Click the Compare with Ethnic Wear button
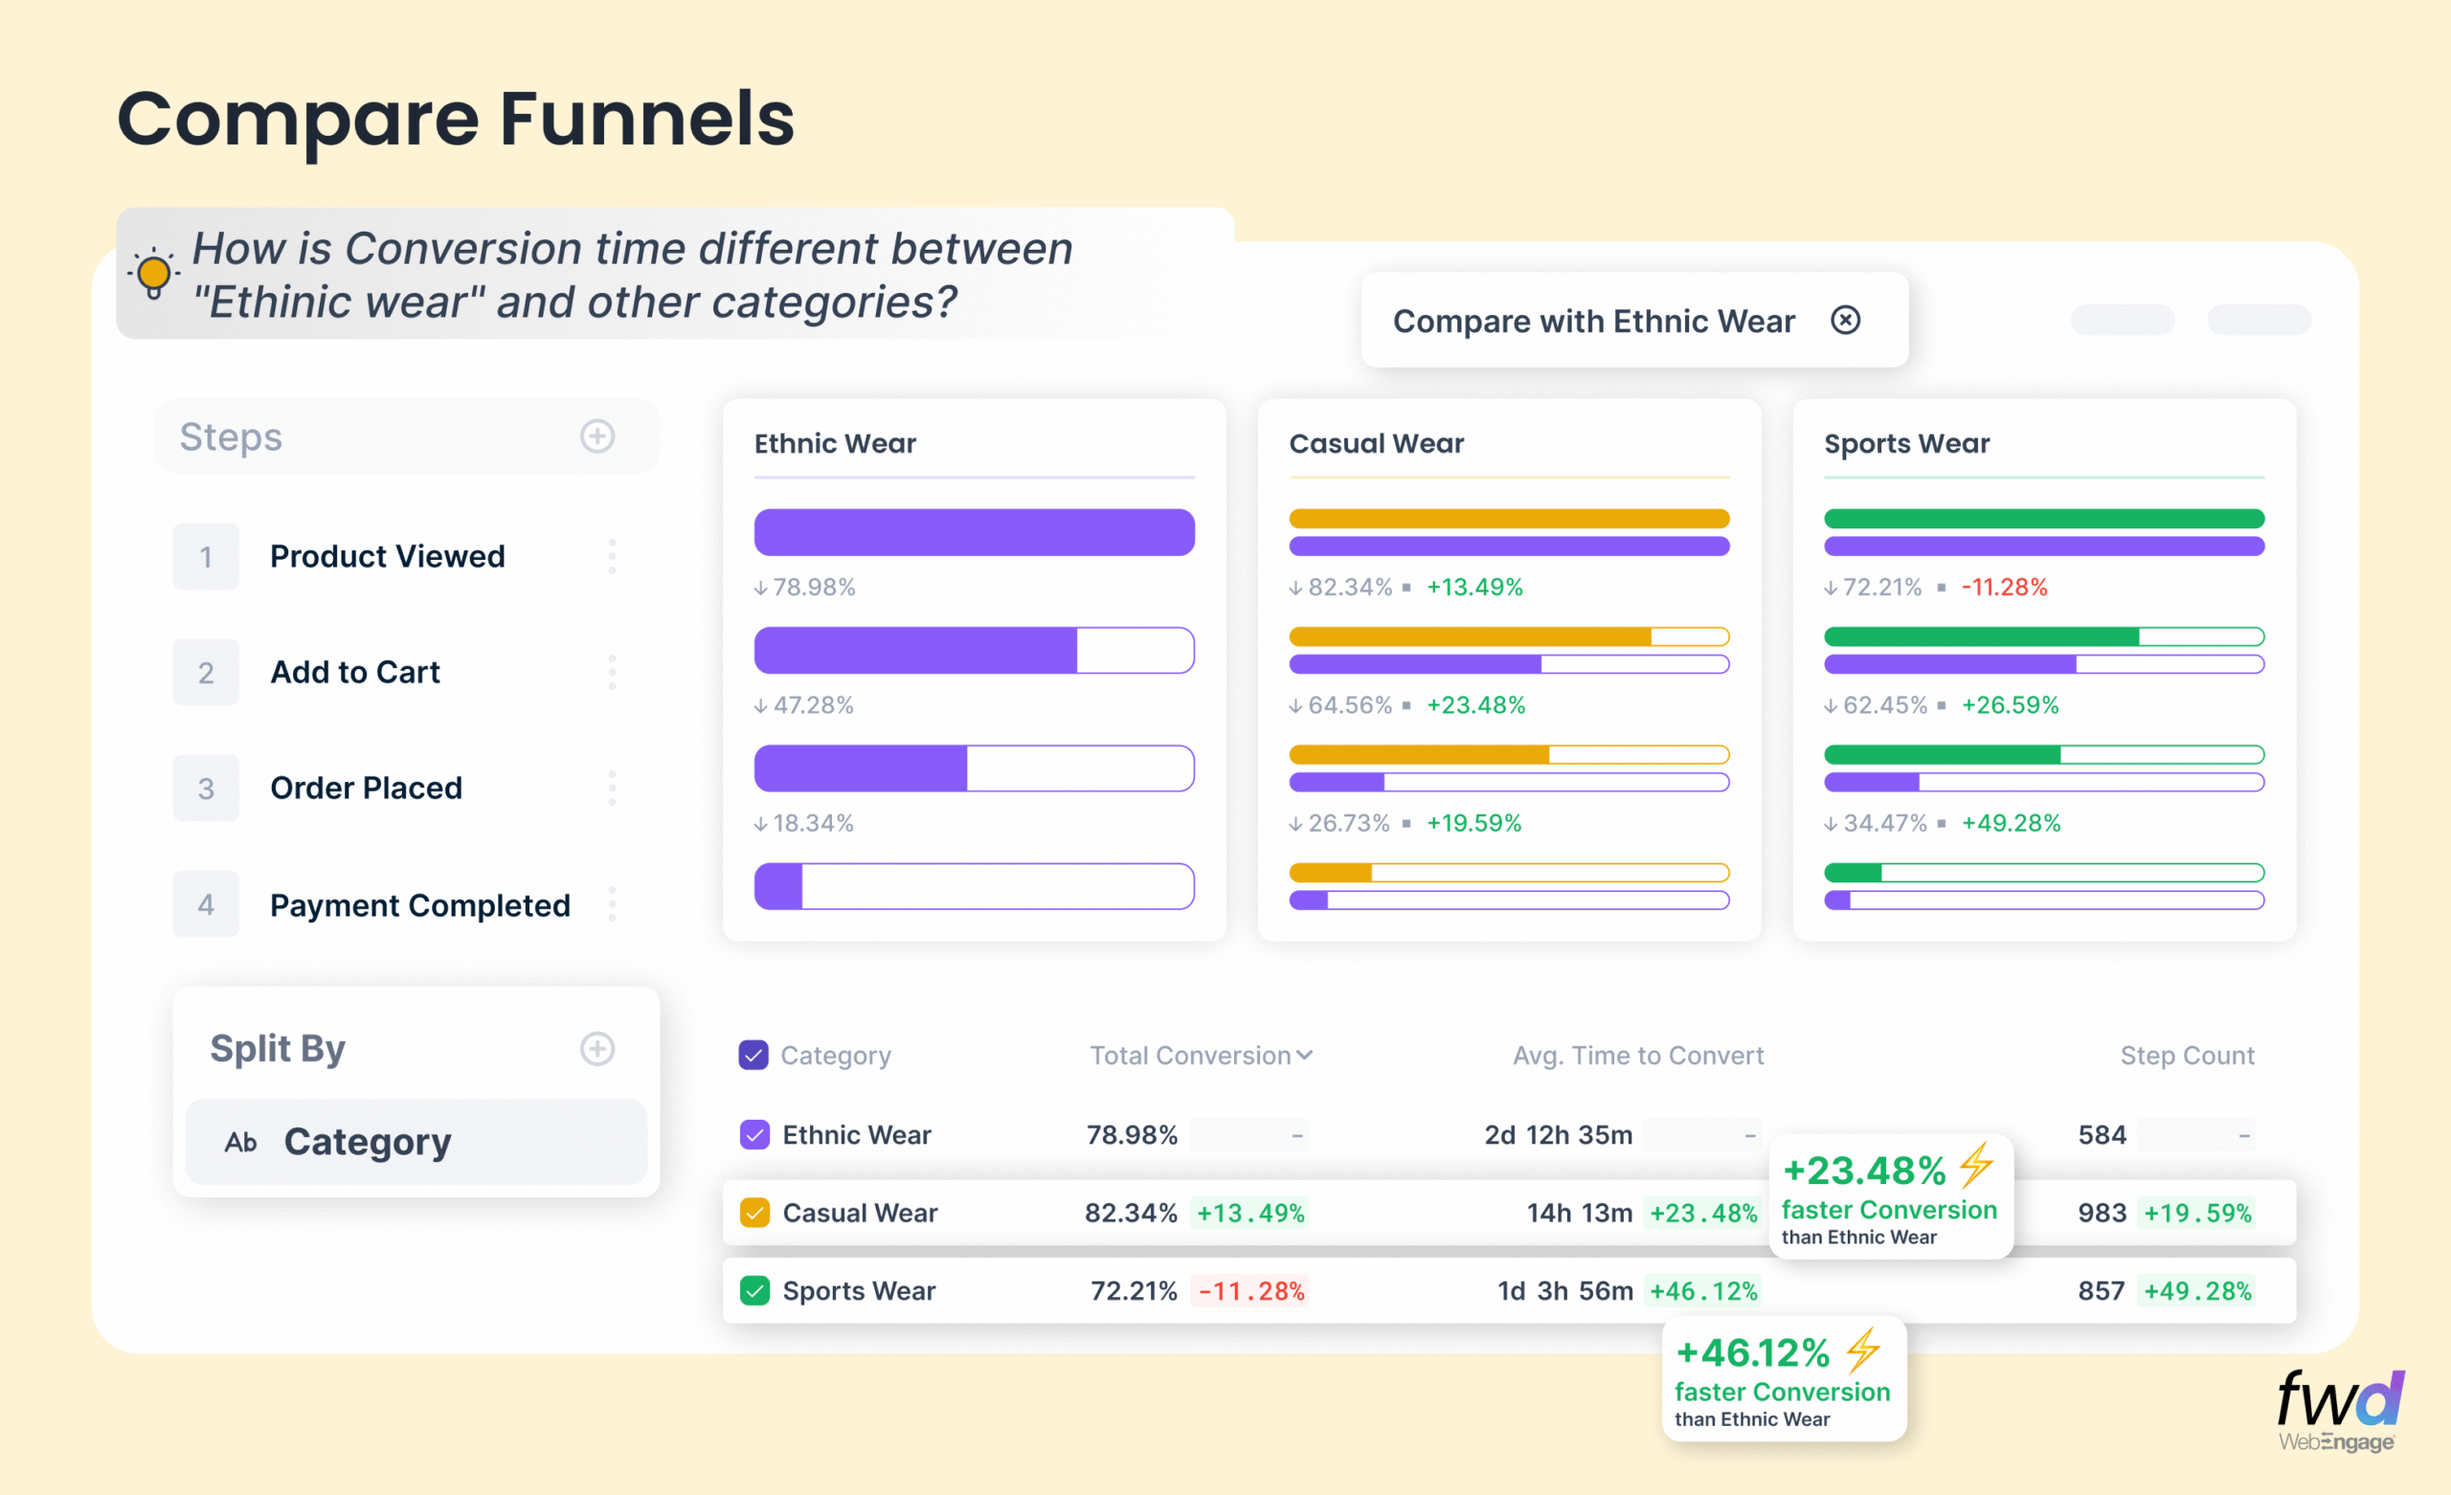The height and width of the screenshot is (1495, 2451). (x=1592, y=321)
